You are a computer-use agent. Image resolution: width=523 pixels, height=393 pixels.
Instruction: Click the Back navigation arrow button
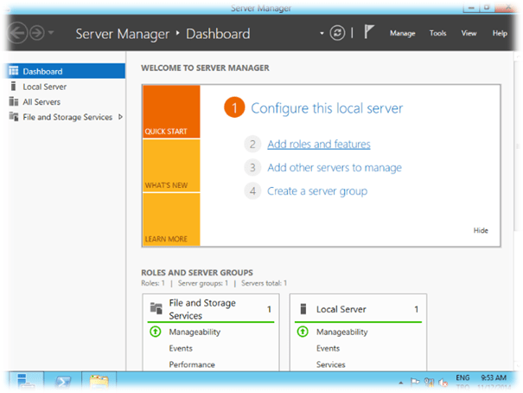tap(19, 34)
